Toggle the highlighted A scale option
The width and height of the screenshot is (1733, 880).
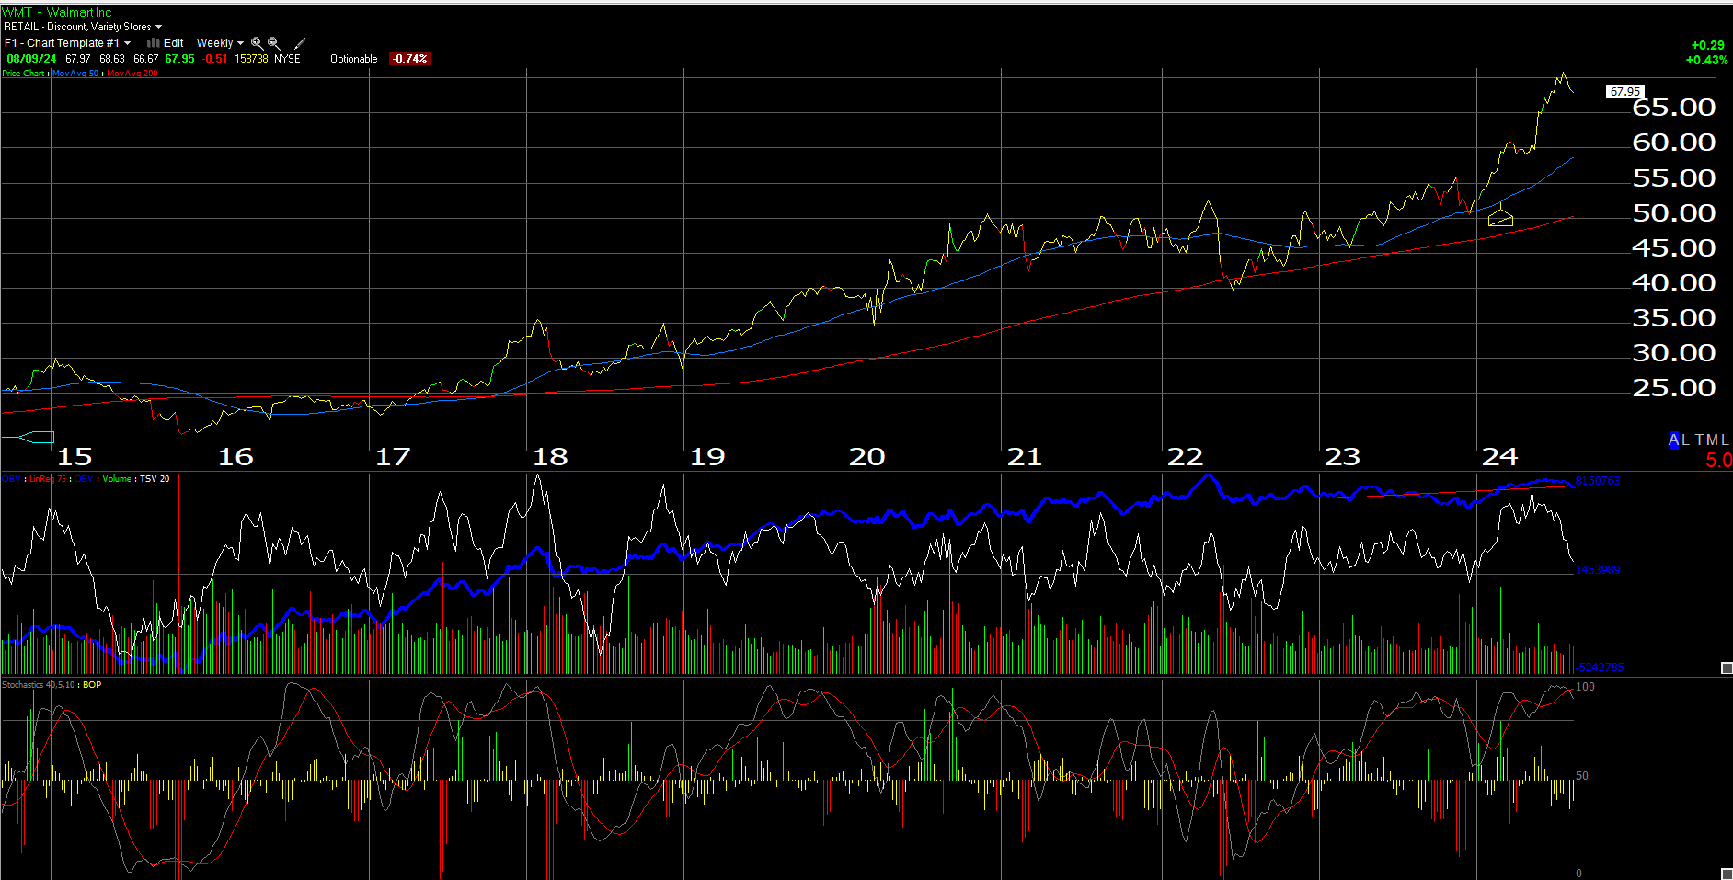[x=1674, y=440]
